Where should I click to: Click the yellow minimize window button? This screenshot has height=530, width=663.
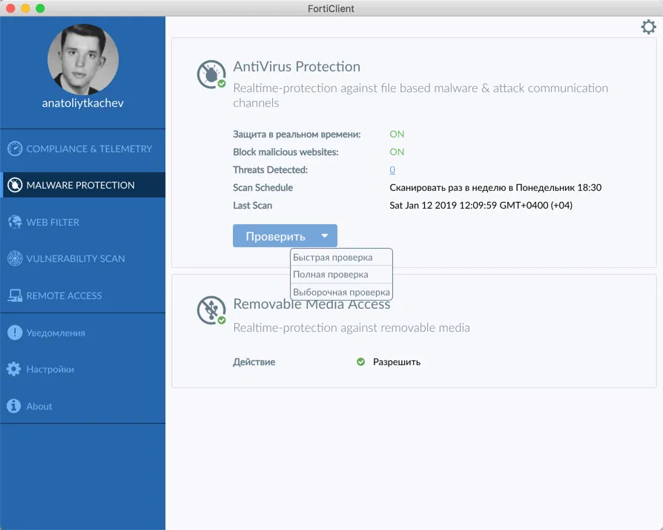click(x=25, y=8)
